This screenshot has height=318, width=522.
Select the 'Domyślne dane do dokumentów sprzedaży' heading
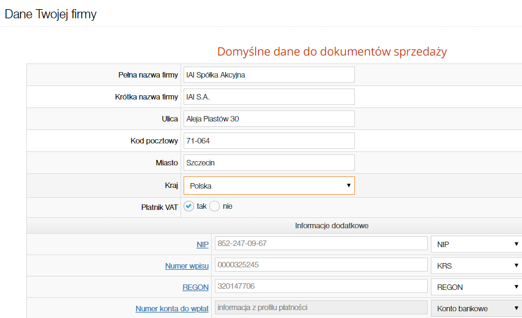tap(332, 52)
